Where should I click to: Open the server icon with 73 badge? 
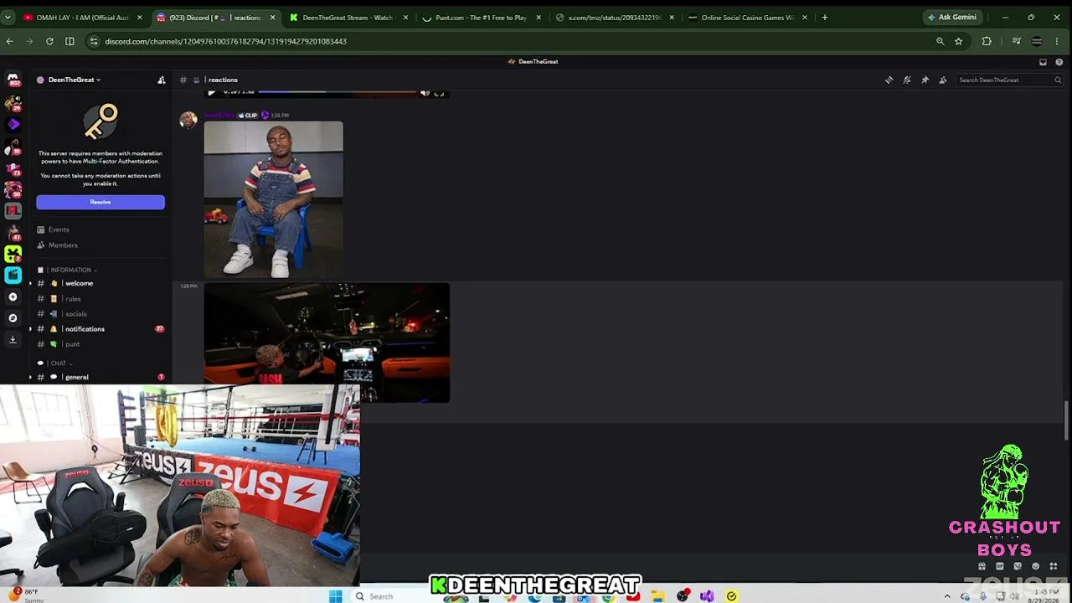point(13,167)
